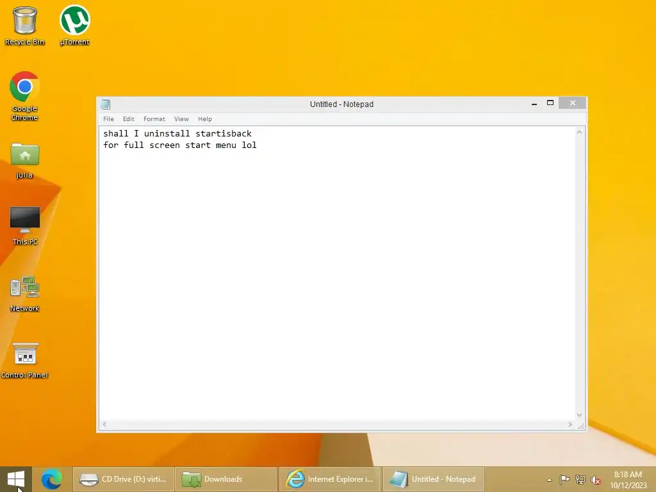Open the Windows Start button
Image resolution: width=656 pixels, height=492 pixels.
pyautogui.click(x=16, y=479)
